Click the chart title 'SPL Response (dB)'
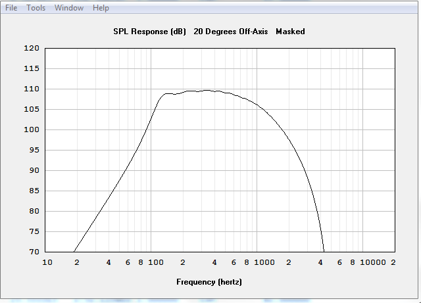Screen dimensions: 421x303 pos(149,32)
